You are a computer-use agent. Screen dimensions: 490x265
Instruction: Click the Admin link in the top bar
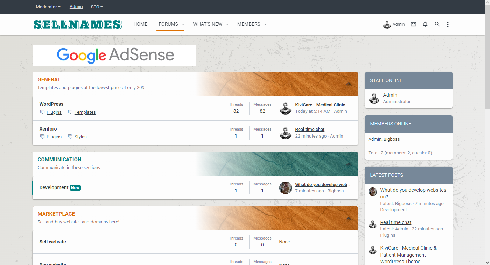76,7
